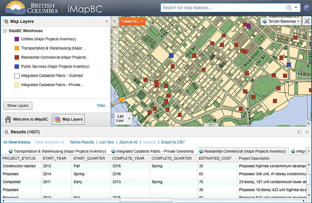Image resolution: width=312 pixels, height=203 pixels.
Task: Click the purple Utilities layer swatch
Action: 17,39
